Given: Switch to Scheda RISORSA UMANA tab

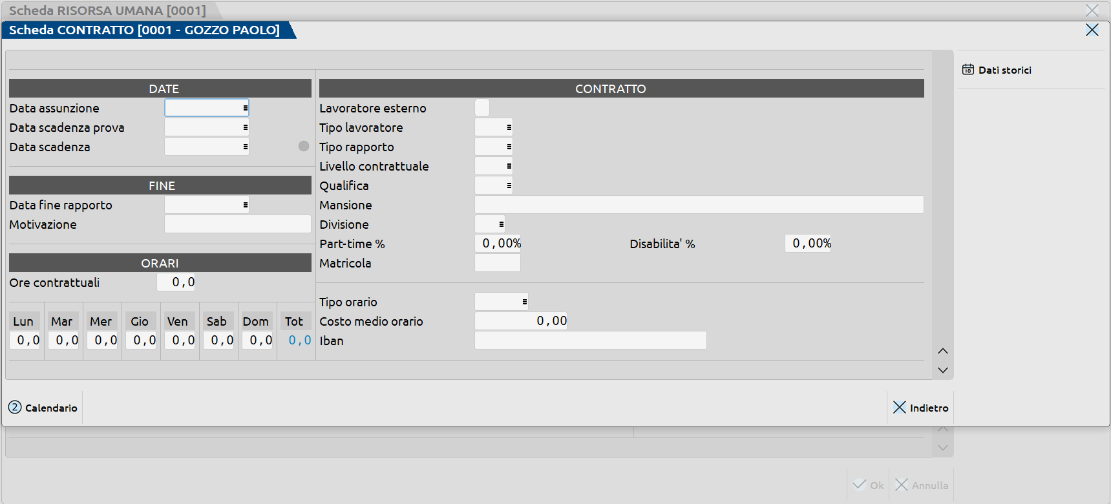Looking at the screenshot, I should coord(107,10).
